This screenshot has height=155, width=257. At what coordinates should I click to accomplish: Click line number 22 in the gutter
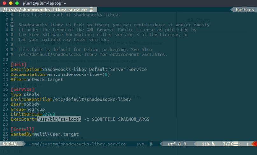[5, 119]
